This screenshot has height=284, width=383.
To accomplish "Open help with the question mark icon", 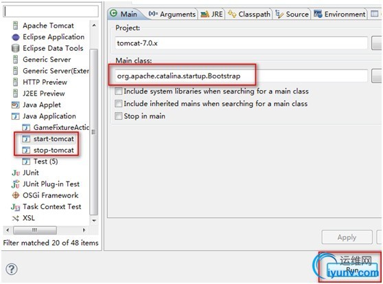I will click(x=12, y=269).
